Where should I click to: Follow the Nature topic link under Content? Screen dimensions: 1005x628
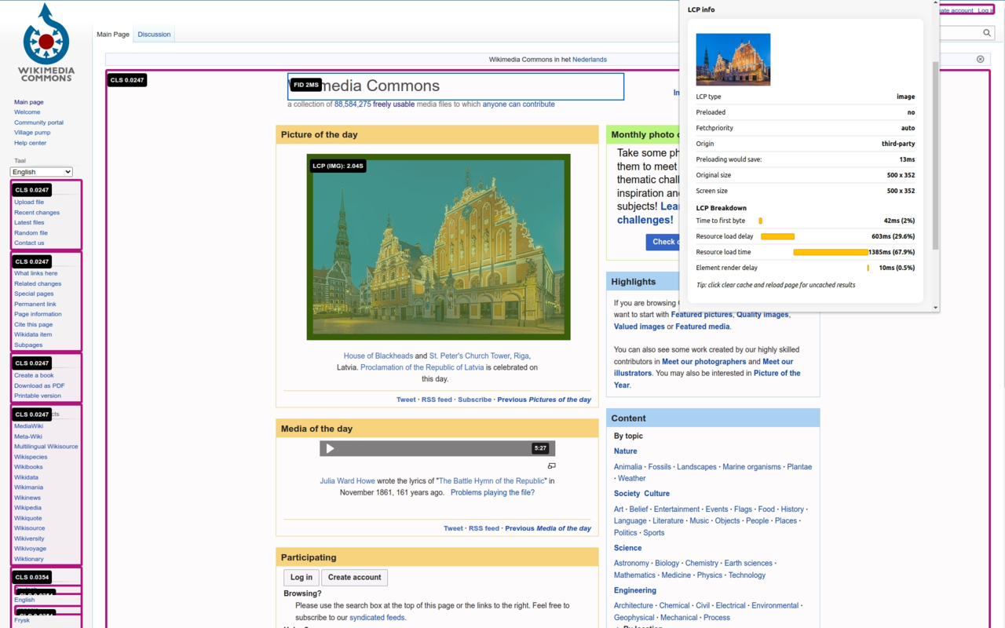click(625, 451)
